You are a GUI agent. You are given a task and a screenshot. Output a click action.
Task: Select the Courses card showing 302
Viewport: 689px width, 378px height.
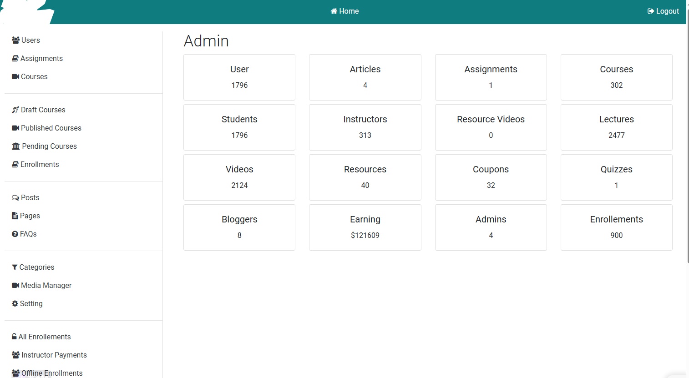(x=617, y=77)
